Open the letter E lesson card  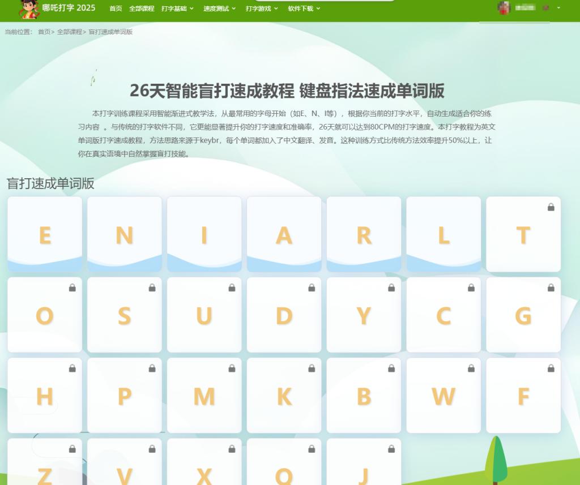point(45,234)
